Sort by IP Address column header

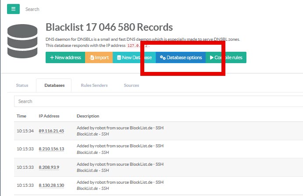coord(49,116)
